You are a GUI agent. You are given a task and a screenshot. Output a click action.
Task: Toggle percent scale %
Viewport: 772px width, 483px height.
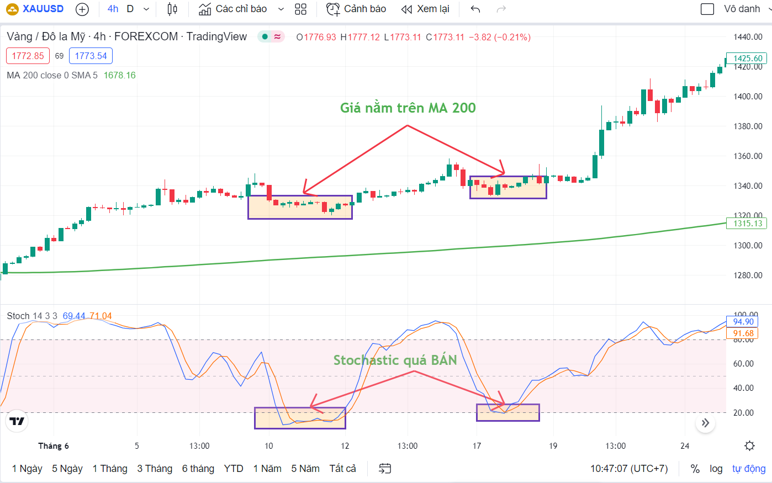pyautogui.click(x=695, y=469)
